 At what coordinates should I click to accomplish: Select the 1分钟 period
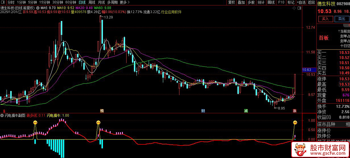point(22,2)
